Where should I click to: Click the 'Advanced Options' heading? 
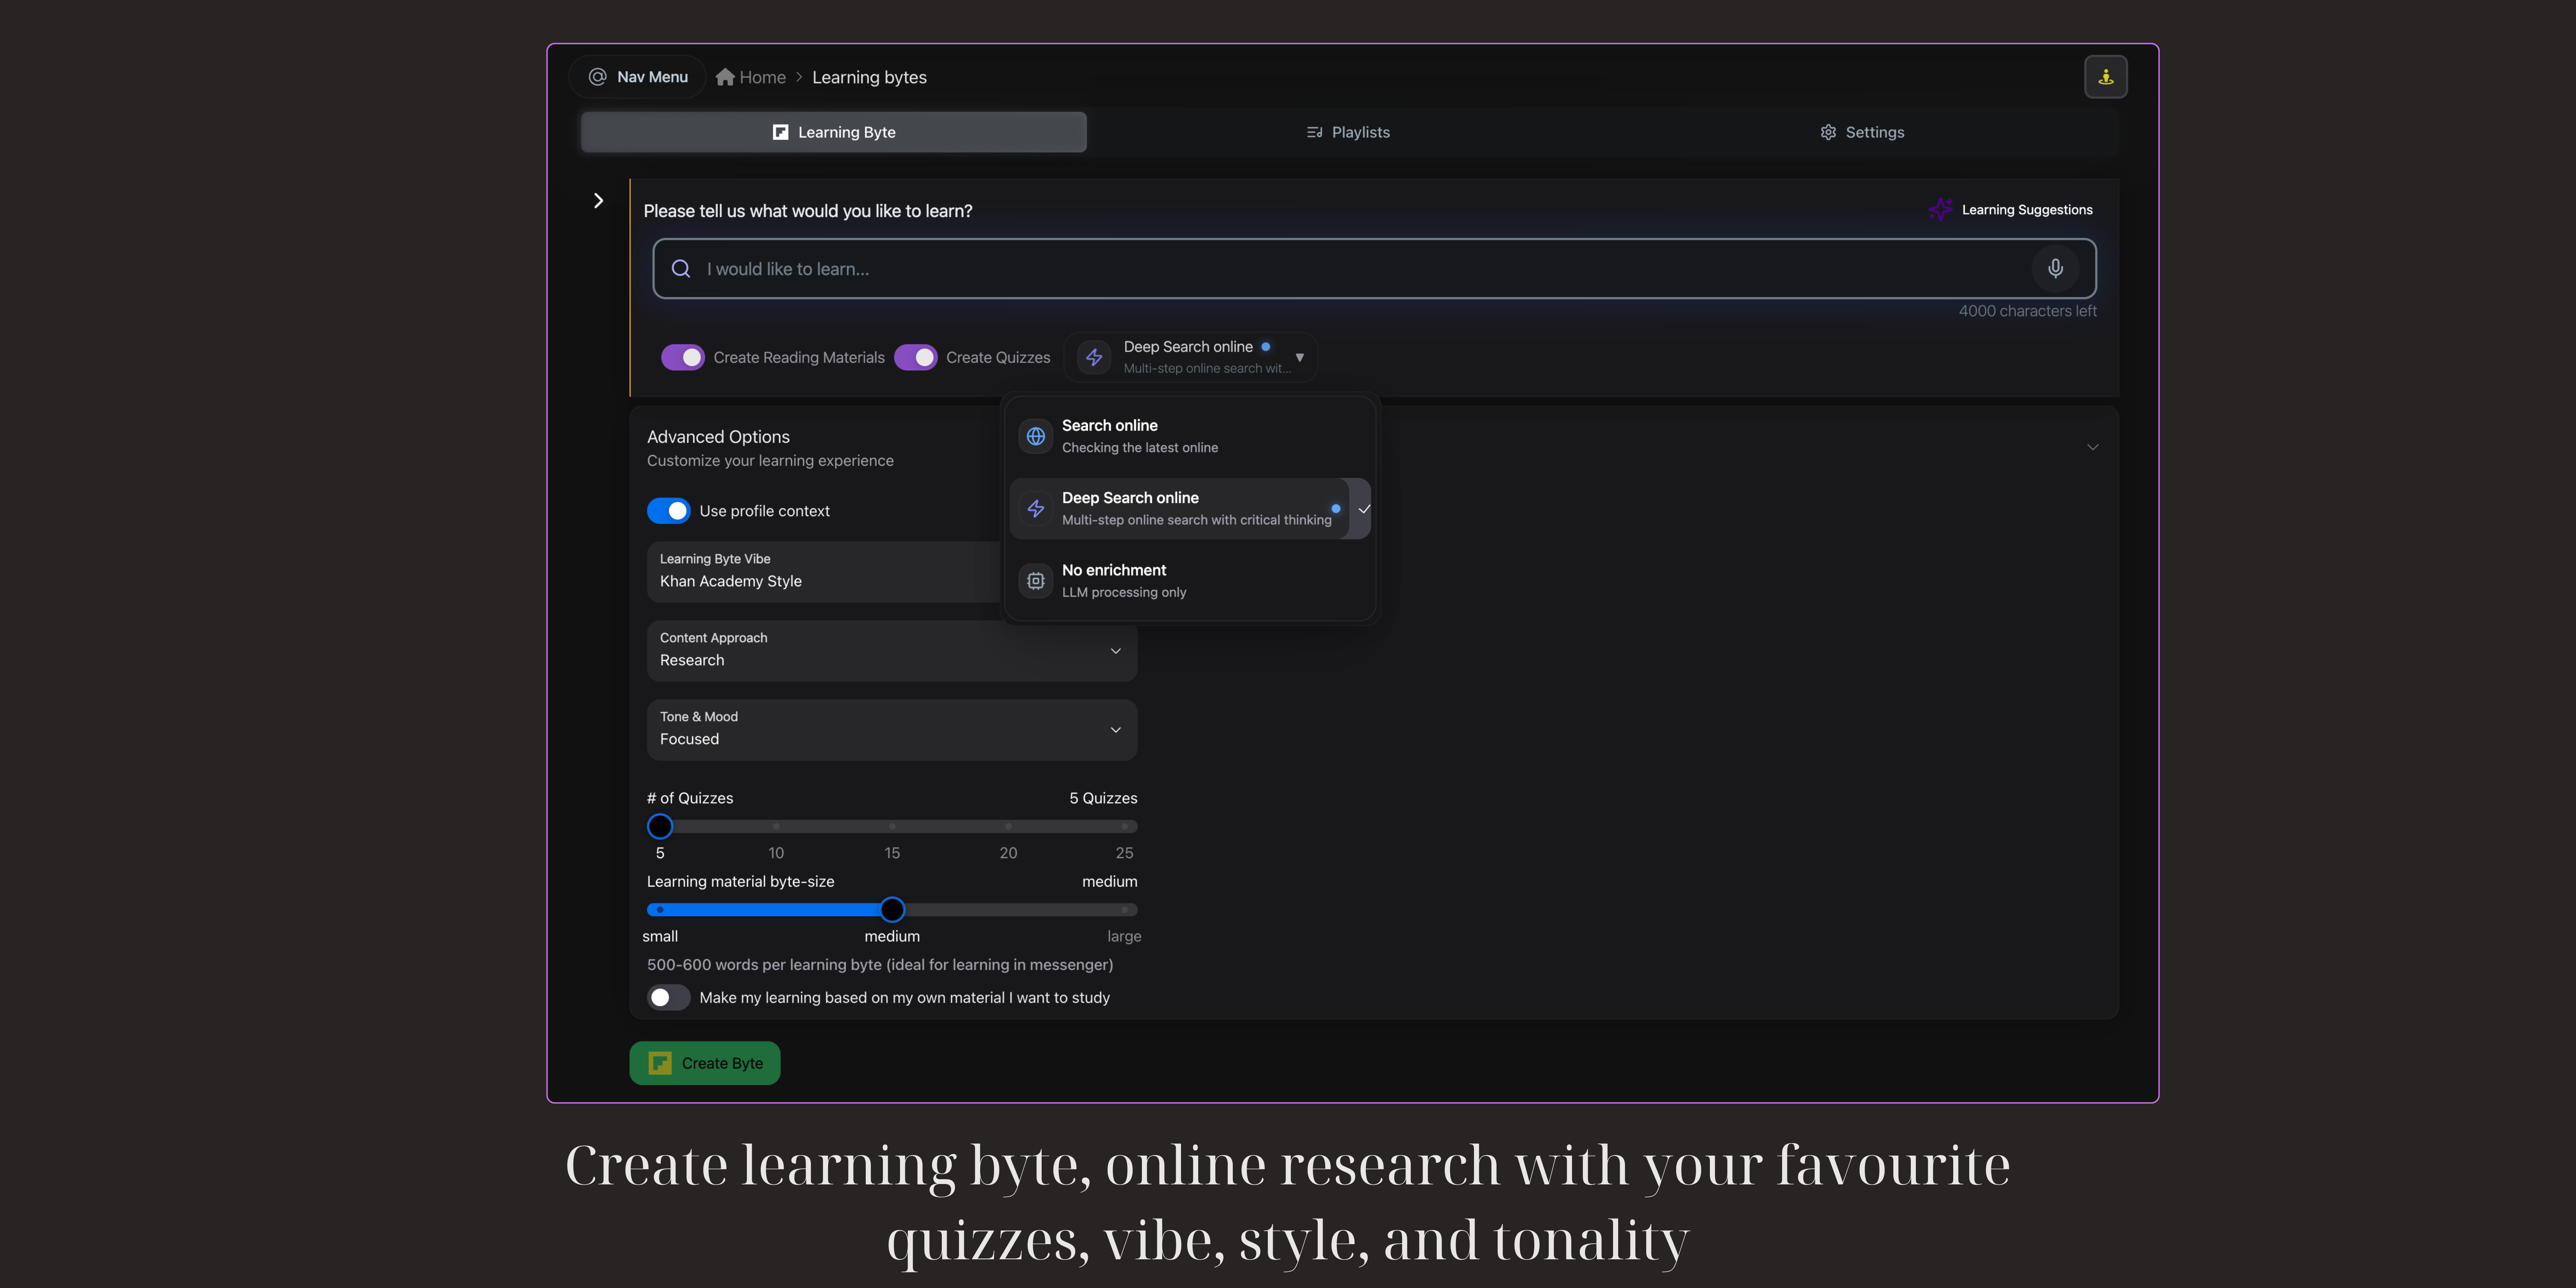[x=718, y=437]
